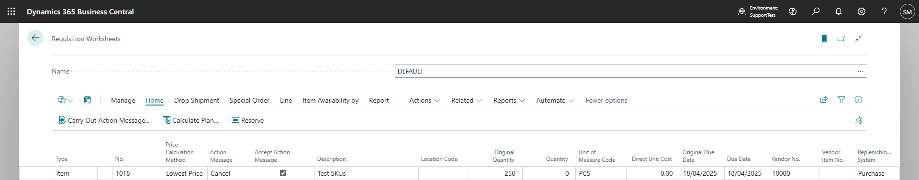The height and width of the screenshot is (180, 919).
Task: Open the app launcher waffle menu
Action: tap(11, 11)
